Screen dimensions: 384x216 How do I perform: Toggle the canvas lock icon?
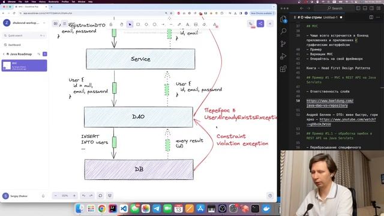click(111, 25)
